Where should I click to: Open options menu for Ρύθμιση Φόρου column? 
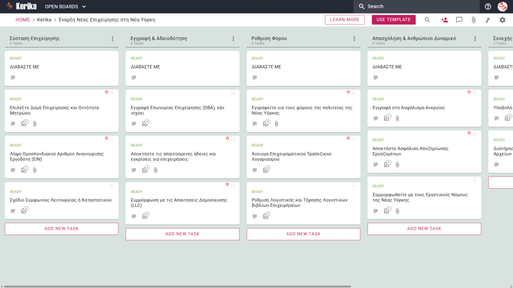point(354,38)
